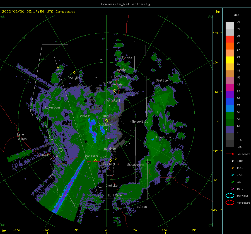This screenshot has height=234, width=251.
Task: Click the Okotoks label
Action: point(112,186)
